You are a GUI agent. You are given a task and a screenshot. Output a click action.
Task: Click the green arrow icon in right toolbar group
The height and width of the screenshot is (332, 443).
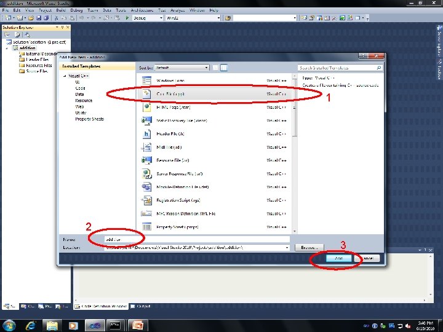(x=342, y=18)
